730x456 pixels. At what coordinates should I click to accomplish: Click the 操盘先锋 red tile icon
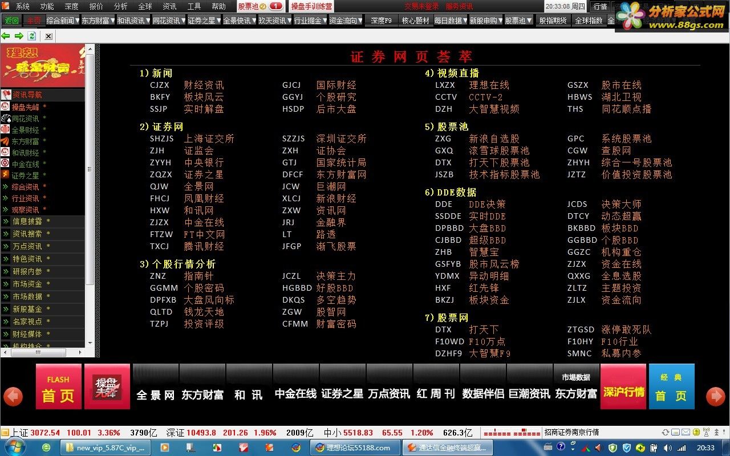click(107, 386)
